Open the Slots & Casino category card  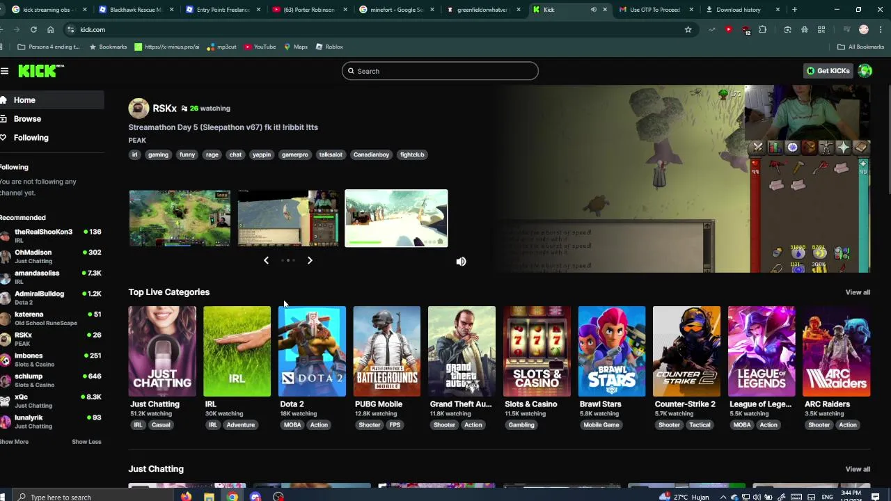click(x=537, y=351)
